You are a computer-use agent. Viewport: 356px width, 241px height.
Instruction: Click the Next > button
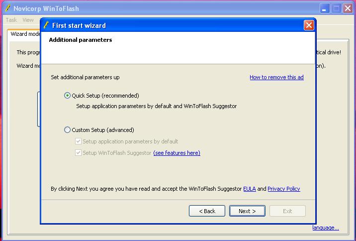click(247, 211)
